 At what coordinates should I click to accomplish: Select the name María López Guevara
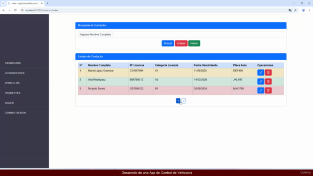(101, 70)
